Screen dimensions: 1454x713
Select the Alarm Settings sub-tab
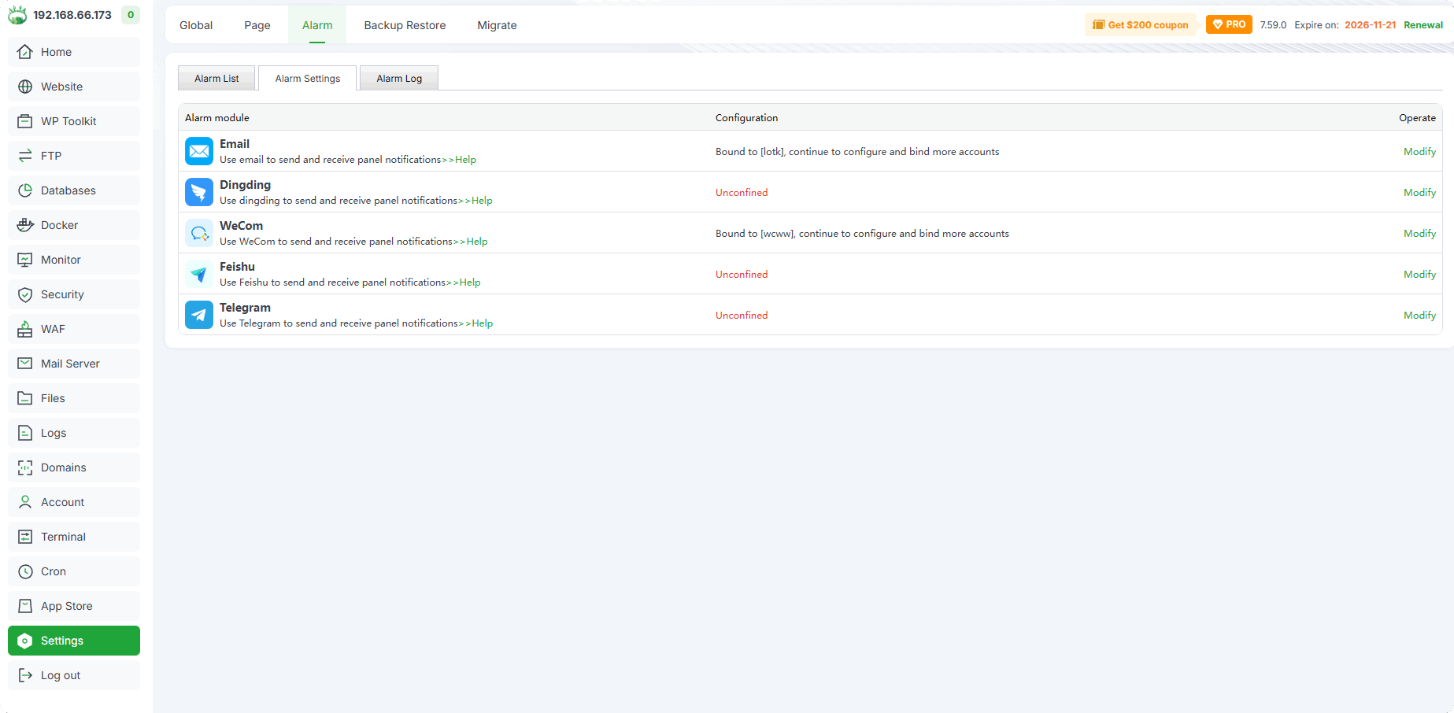click(x=308, y=78)
